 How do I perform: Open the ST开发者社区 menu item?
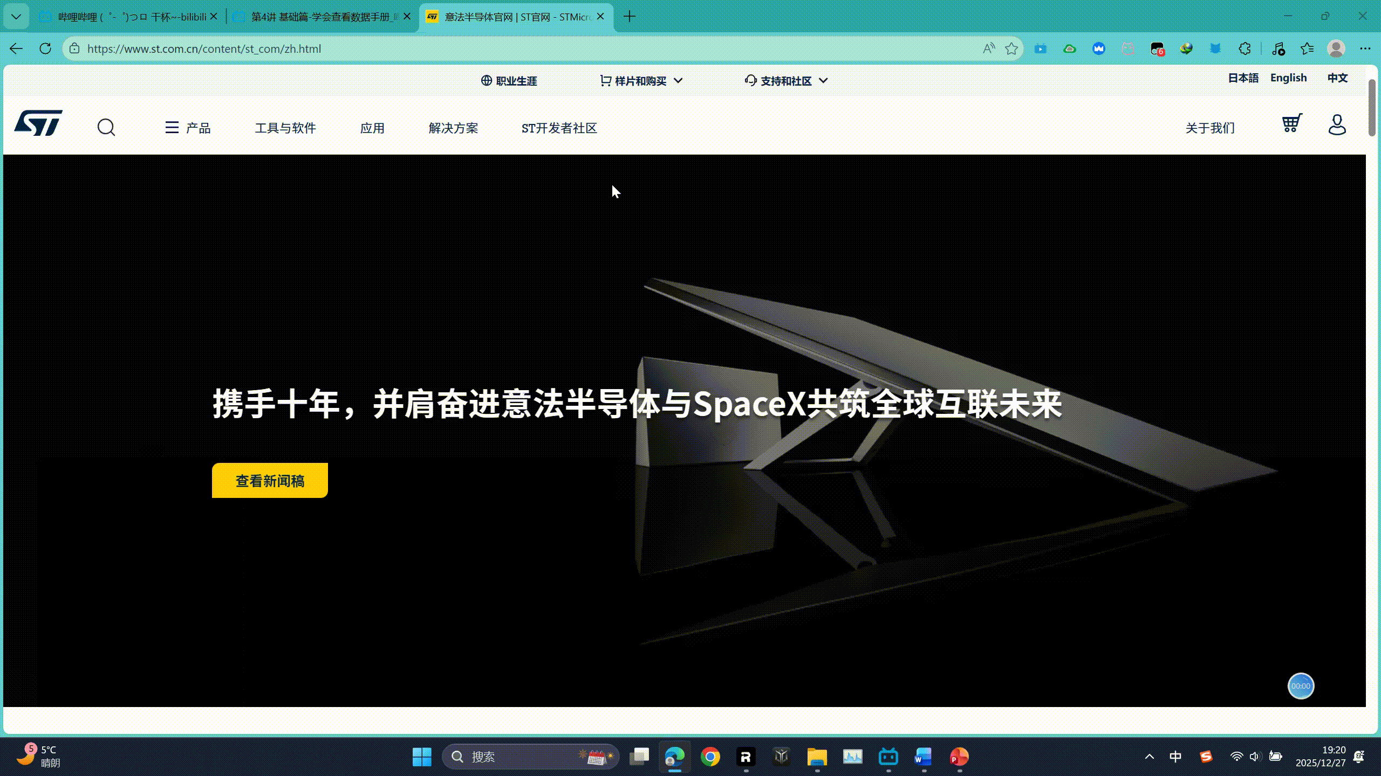point(559,128)
